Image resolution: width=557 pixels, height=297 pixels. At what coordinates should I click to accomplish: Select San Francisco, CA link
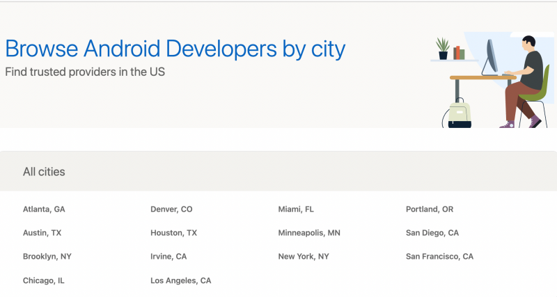440,256
